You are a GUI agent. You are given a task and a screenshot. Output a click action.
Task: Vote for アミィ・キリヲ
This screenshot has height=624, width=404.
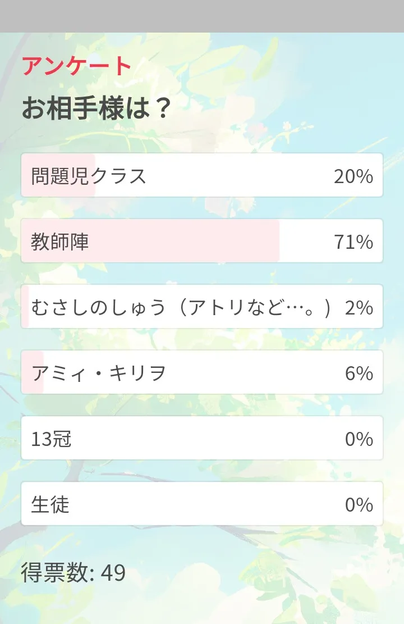click(99, 374)
